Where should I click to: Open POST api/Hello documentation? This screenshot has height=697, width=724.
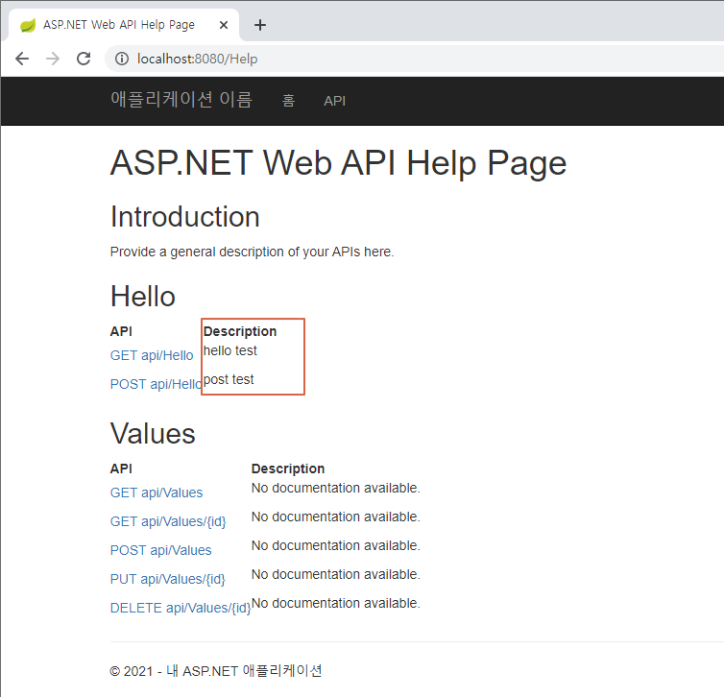point(157,384)
